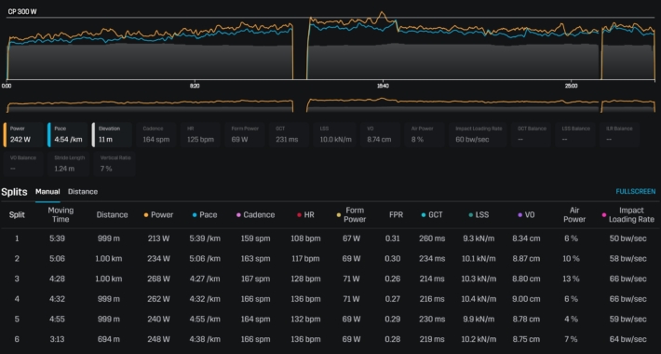661x354 pixels.
Task: Select split 3 row number
Action: (x=17, y=279)
